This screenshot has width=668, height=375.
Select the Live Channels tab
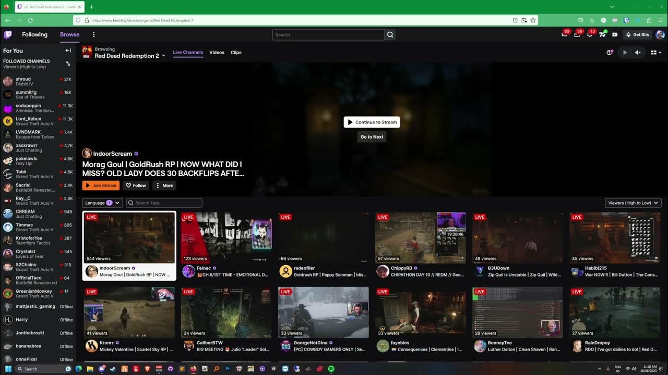click(188, 53)
